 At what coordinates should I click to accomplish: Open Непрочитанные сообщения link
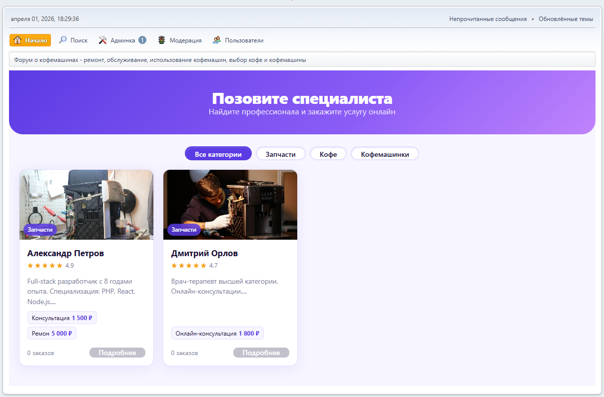point(488,19)
